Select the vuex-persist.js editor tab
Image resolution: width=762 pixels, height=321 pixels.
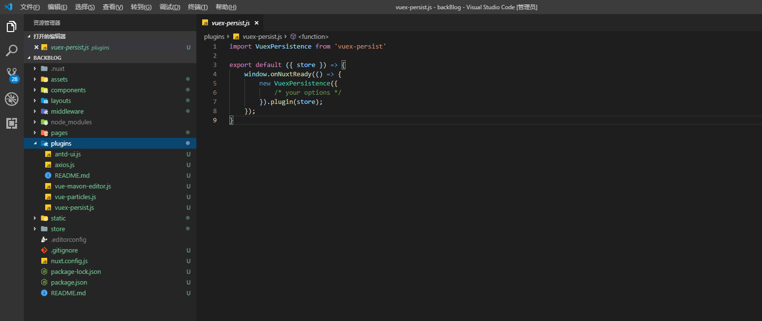231,23
